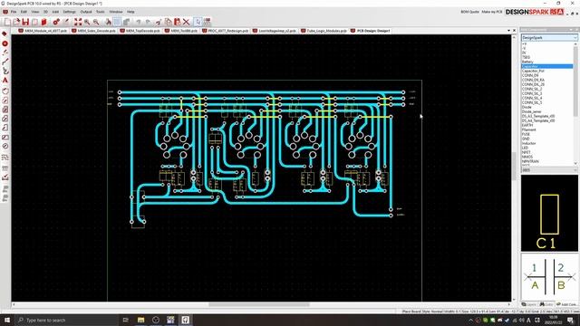Switch to PROC_6977_Redesign.pcb tab
580x326 pixels.
225,31
